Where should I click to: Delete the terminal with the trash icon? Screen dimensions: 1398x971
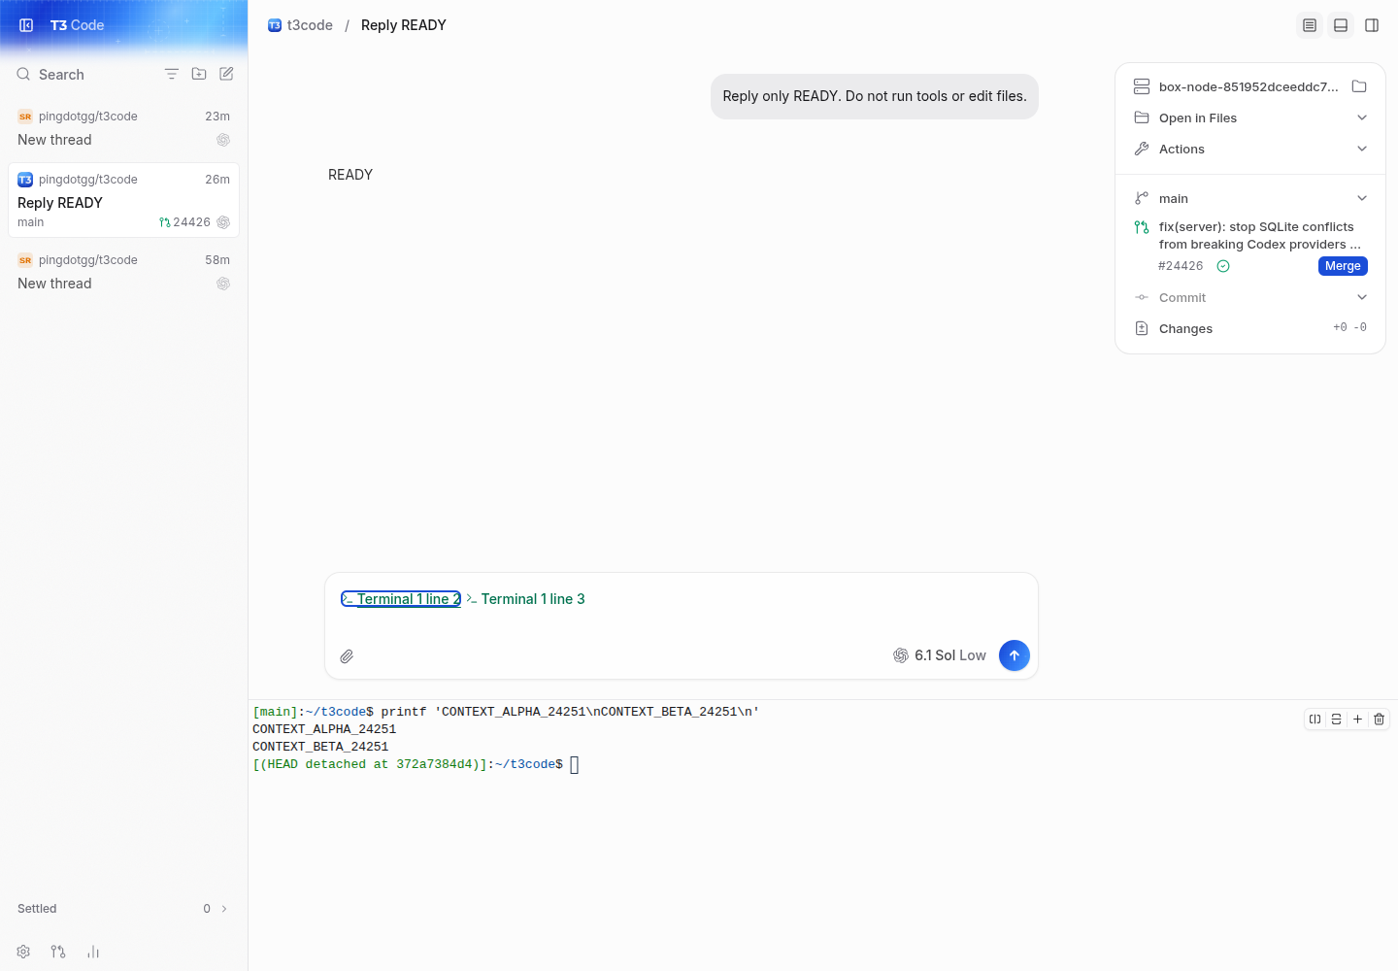pos(1379,720)
